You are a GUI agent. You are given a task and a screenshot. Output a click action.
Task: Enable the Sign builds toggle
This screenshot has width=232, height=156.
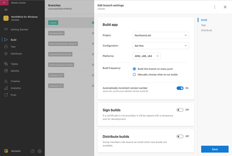click(180, 110)
